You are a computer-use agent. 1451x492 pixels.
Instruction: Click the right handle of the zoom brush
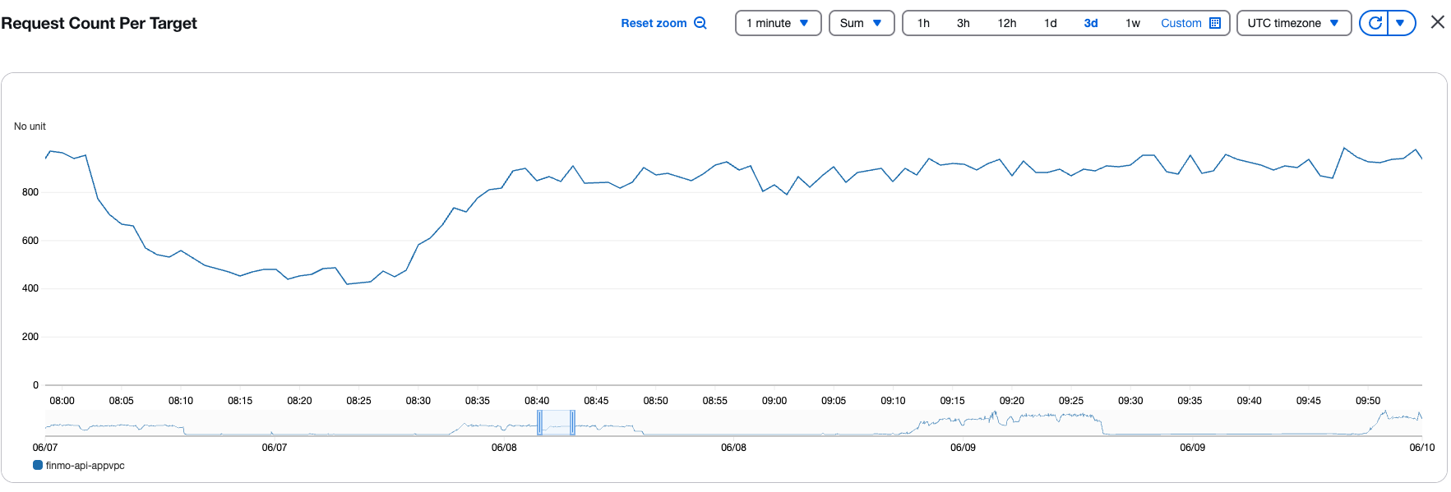pos(572,422)
